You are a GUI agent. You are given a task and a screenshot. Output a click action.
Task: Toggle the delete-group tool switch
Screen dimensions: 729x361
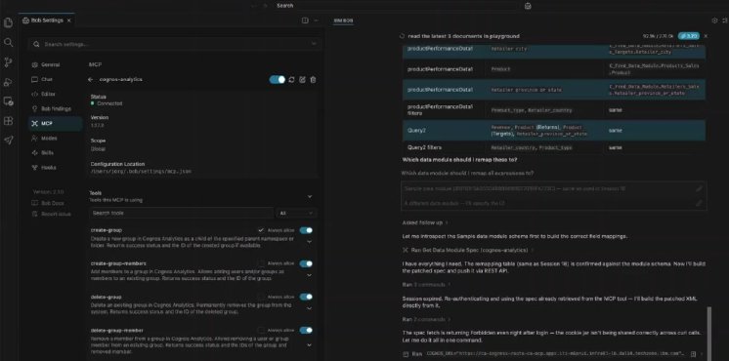coord(306,297)
